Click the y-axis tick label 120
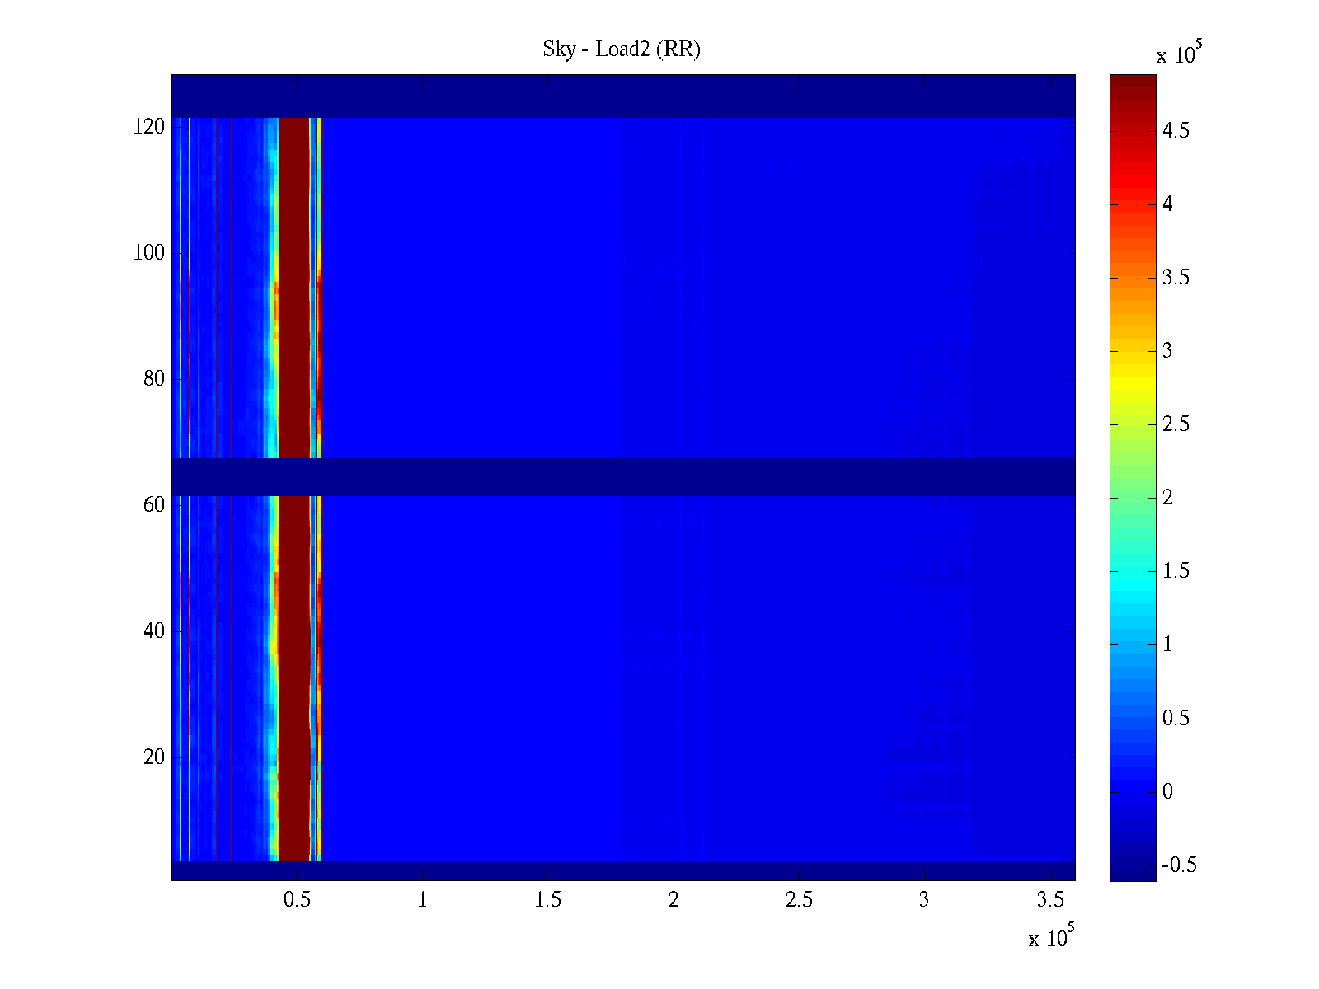 [x=149, y=127]
